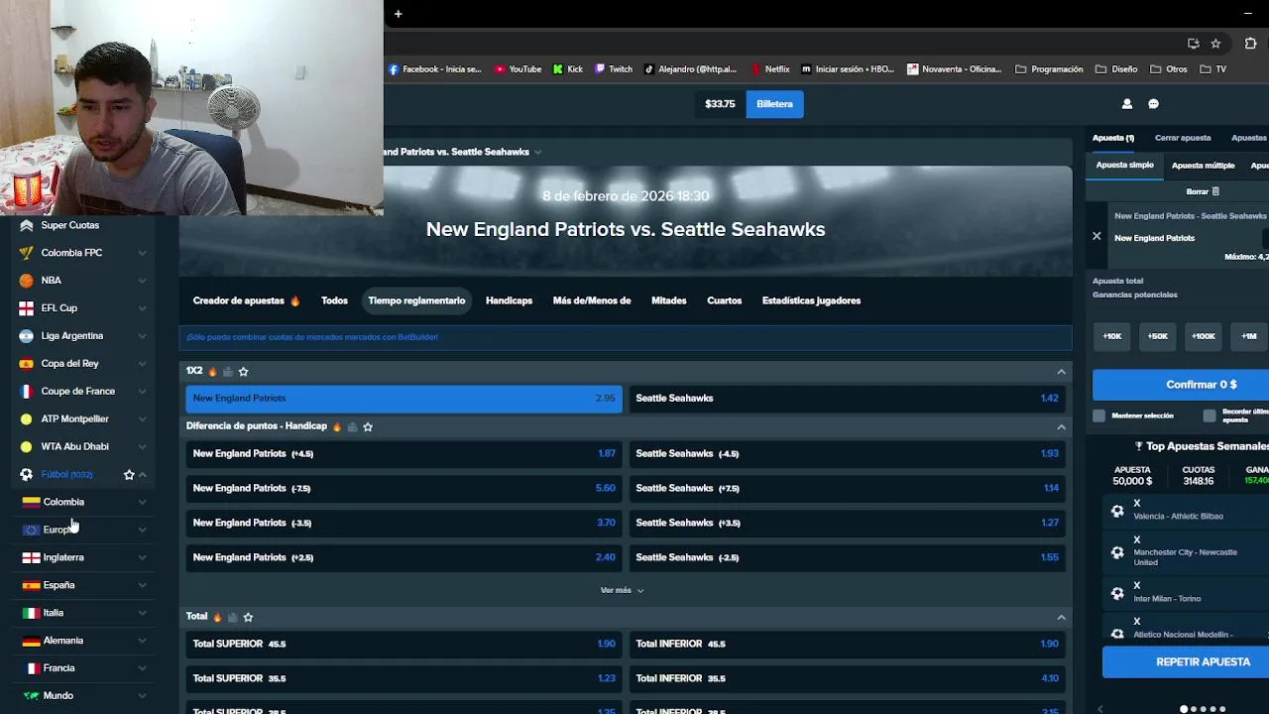Image resolution: width=1269 pixels, height=714 pixels.
Task: Expand the Colombia FPC sidebar entry
Action: point(142,253)
